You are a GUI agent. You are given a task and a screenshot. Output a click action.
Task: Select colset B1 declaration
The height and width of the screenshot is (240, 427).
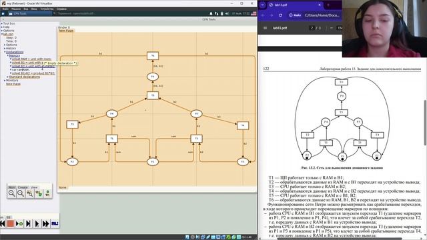[x=27, y=63]
